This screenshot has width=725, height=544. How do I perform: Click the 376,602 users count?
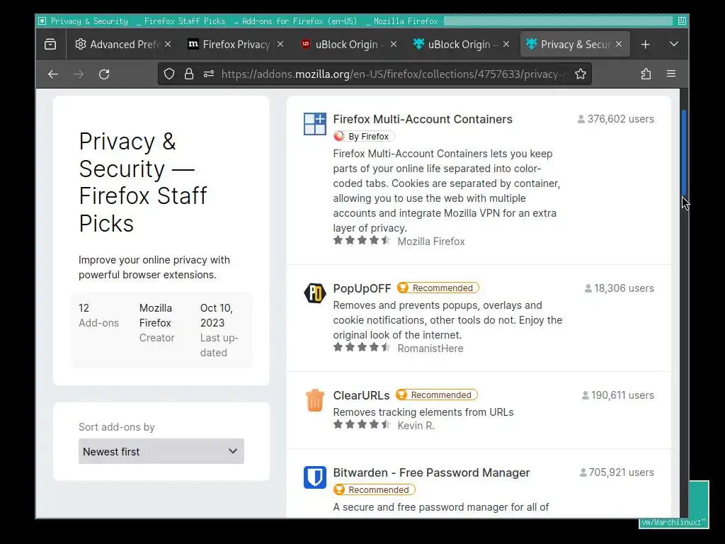615,119
